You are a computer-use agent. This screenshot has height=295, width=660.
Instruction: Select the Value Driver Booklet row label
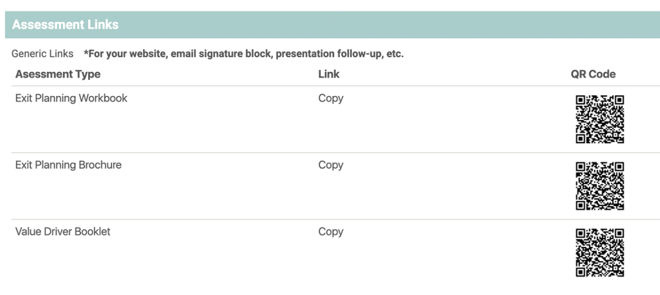(x=63, y=231)
